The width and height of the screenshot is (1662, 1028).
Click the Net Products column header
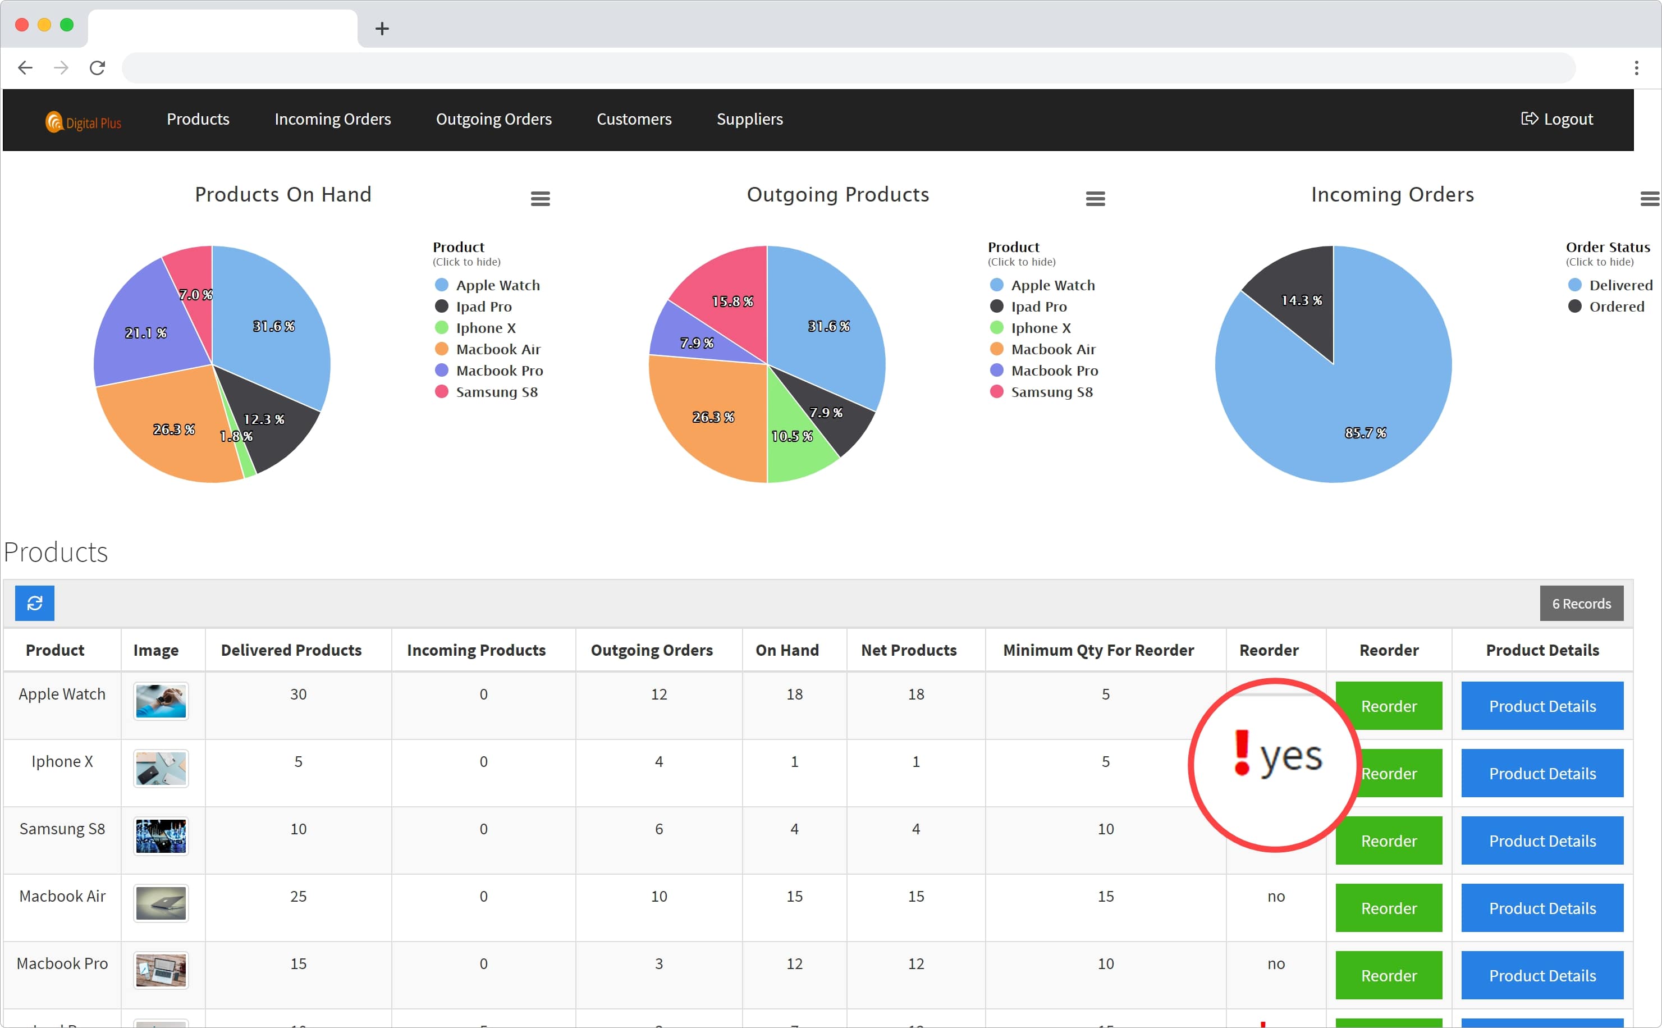[x=908, y=650]
